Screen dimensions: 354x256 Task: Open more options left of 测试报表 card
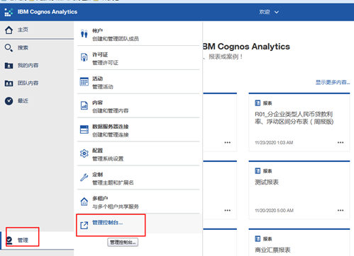click(x=228, y=210)
